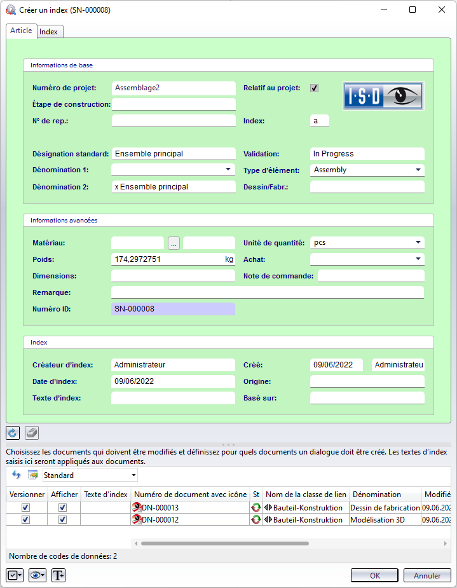Click the Dessin/Fabr. field
The image size is (457, 588).
[367, 187]
